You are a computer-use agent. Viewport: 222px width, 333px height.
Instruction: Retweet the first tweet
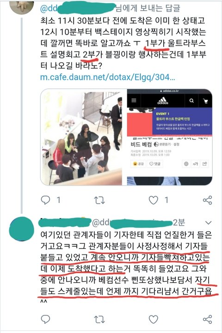[99, 200]
